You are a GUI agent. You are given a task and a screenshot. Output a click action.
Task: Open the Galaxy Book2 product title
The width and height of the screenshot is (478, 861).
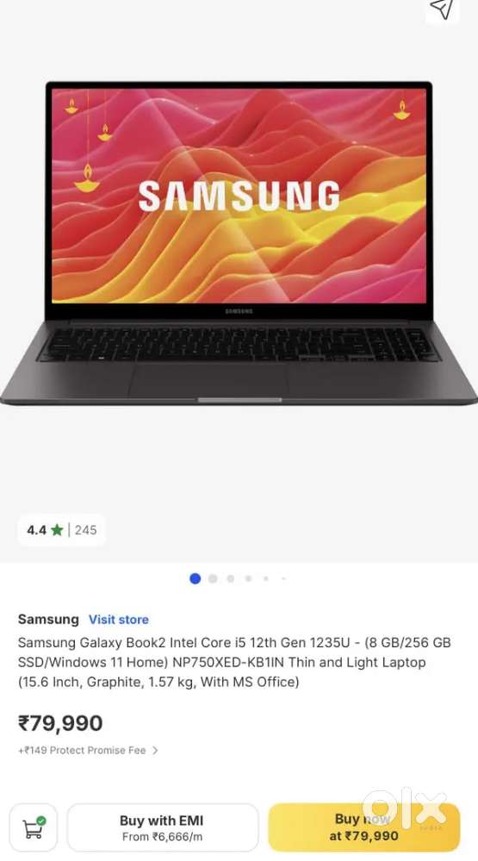[234, 662]
